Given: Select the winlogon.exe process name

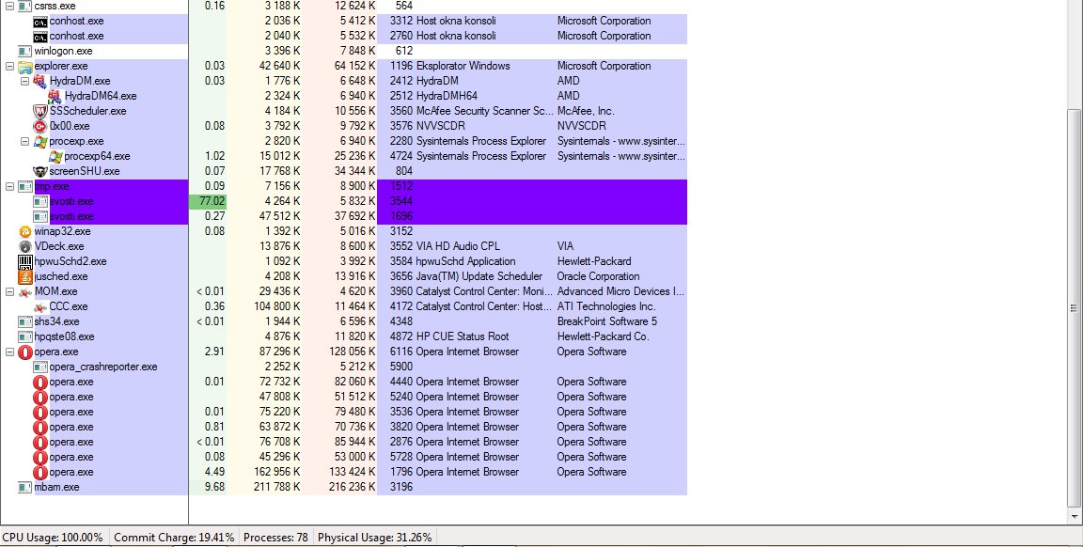Looking at the screenshot, I should (x=64, y=51).
